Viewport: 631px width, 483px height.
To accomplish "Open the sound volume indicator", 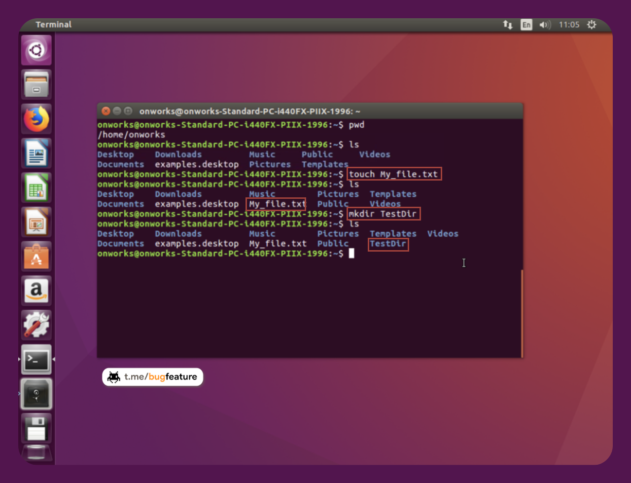I will point(545,25).
